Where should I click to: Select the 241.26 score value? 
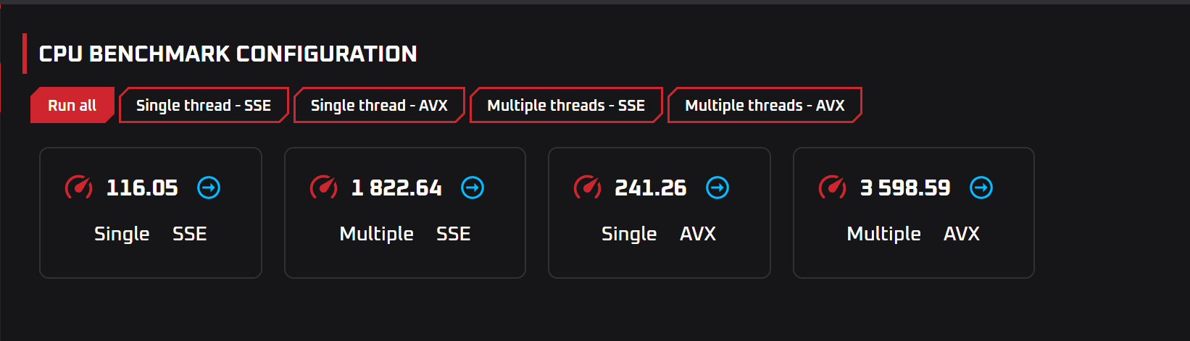[651, 188]
